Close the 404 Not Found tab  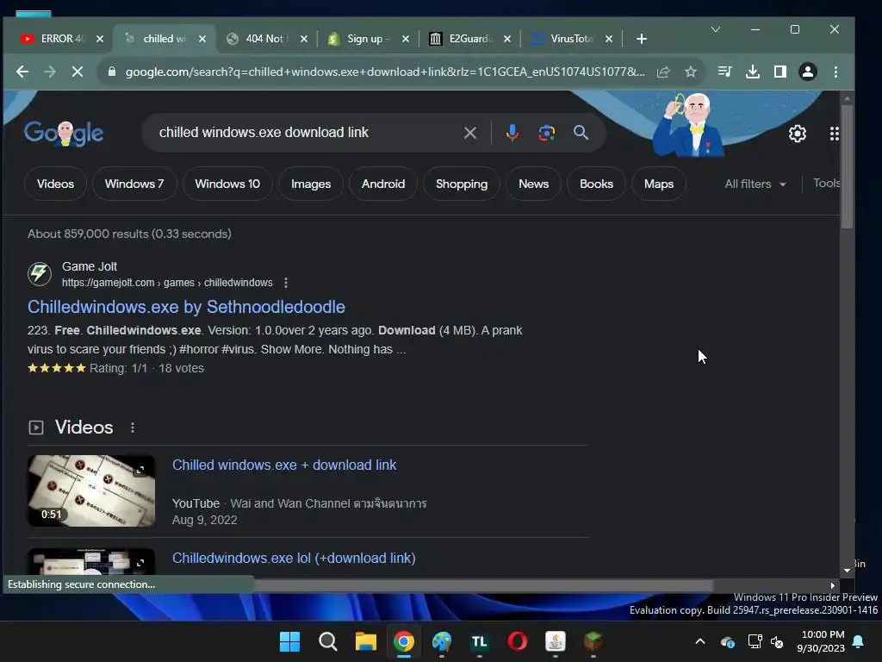pyautogui.click(x=304, y=39)
